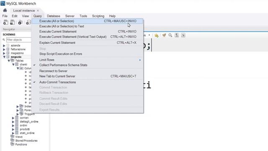Click the prodotti table icon
The image size is (268, 151).
(17, 129)
